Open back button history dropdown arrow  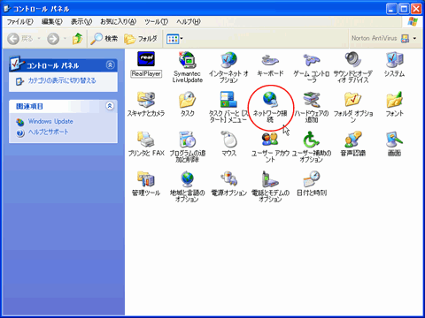click(39, 39)
